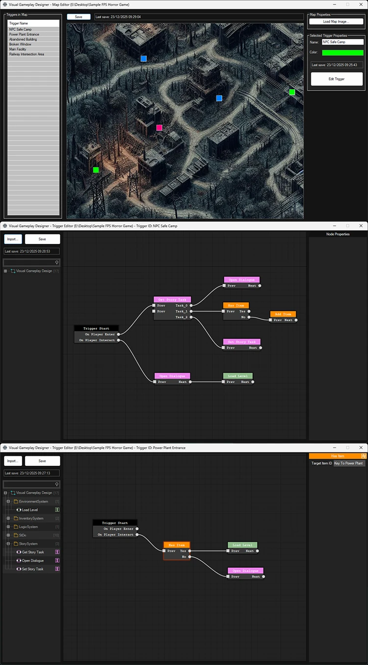
Task: Expand the InventorySystem folder
Action: tap(8, 518)
